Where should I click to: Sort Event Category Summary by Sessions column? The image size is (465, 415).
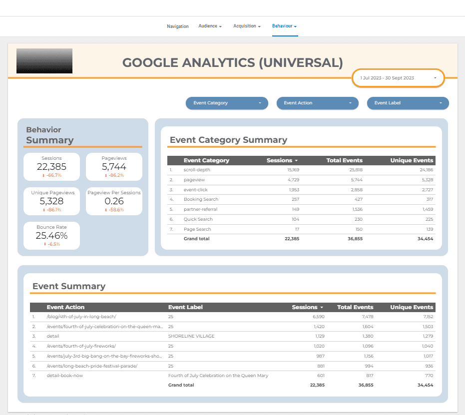[282, 160]
